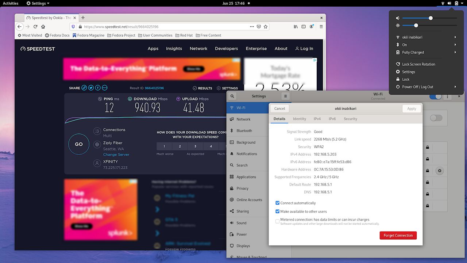Open a new Firefox tab
Screen dimensions: 467x263
click(83, 18)
